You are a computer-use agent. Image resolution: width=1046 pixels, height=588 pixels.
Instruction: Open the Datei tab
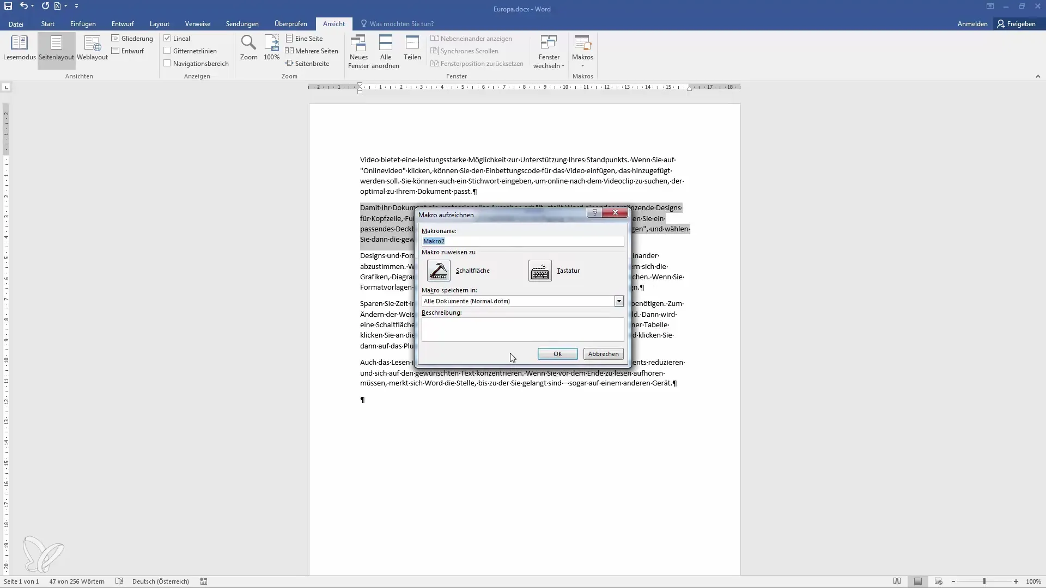click(16, 24)
